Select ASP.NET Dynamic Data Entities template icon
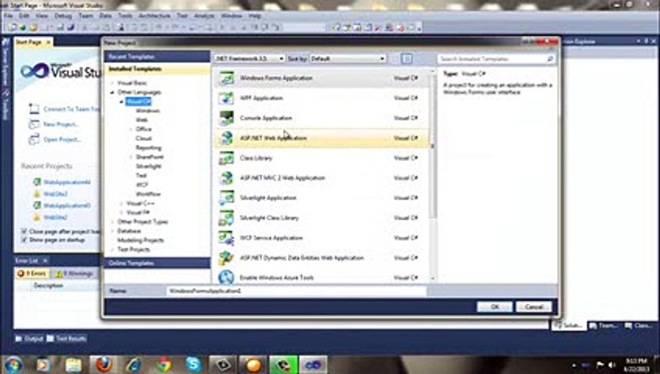The width and height of the screenshot is (660, 374). [x=226, y=258]
